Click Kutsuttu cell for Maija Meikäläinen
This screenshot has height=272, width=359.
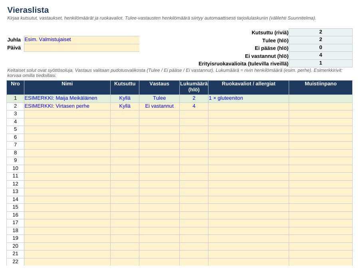[125, 98]
